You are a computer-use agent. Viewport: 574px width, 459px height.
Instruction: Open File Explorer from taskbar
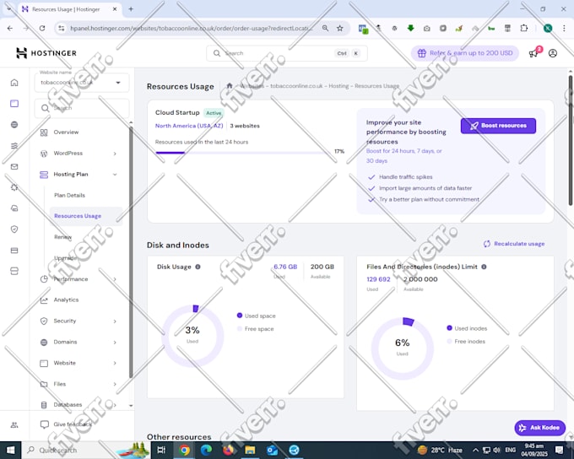click(x=250, y=450)
